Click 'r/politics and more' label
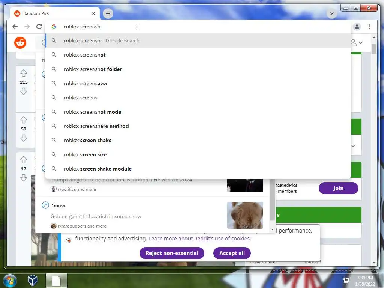The height and width of the screenshot is (288, 384). [x=77, y=189]
